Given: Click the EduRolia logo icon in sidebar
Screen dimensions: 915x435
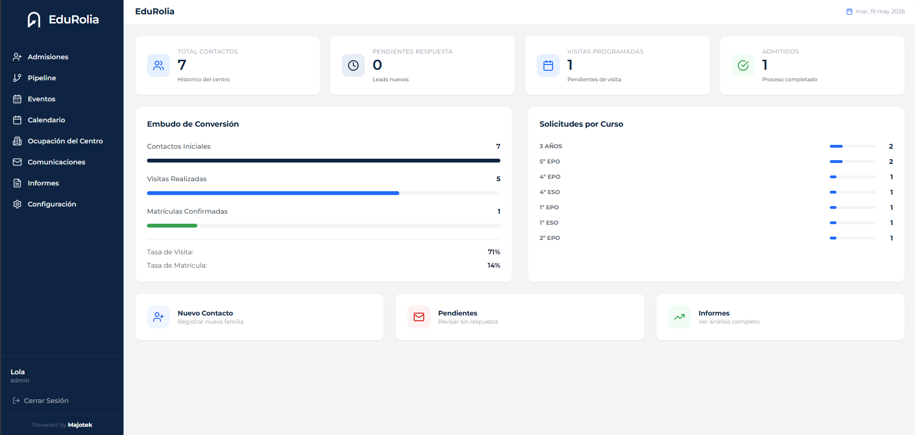Looking at the screenshot, I should click(34, 20).
